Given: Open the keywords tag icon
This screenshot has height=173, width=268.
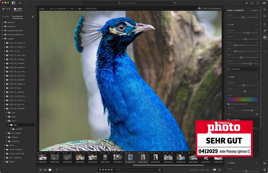Looking at the screenshot, I should point(265,163).
